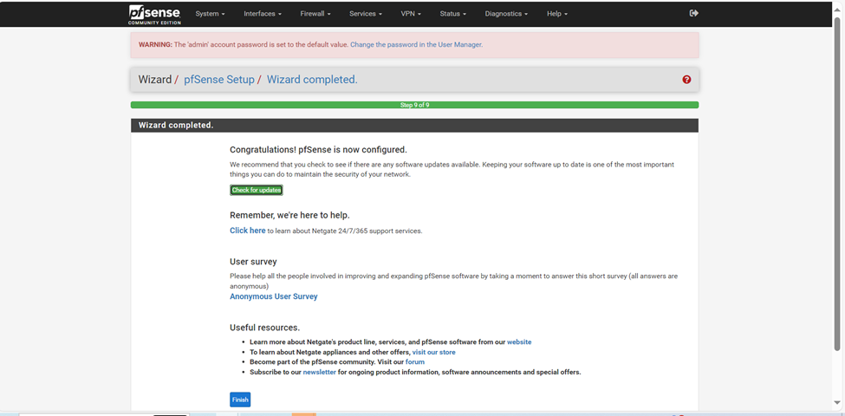Click the red help question mark icon
The width and height of the screenshot is (845, 416).
pyautogui.click(x=686, y=80)
